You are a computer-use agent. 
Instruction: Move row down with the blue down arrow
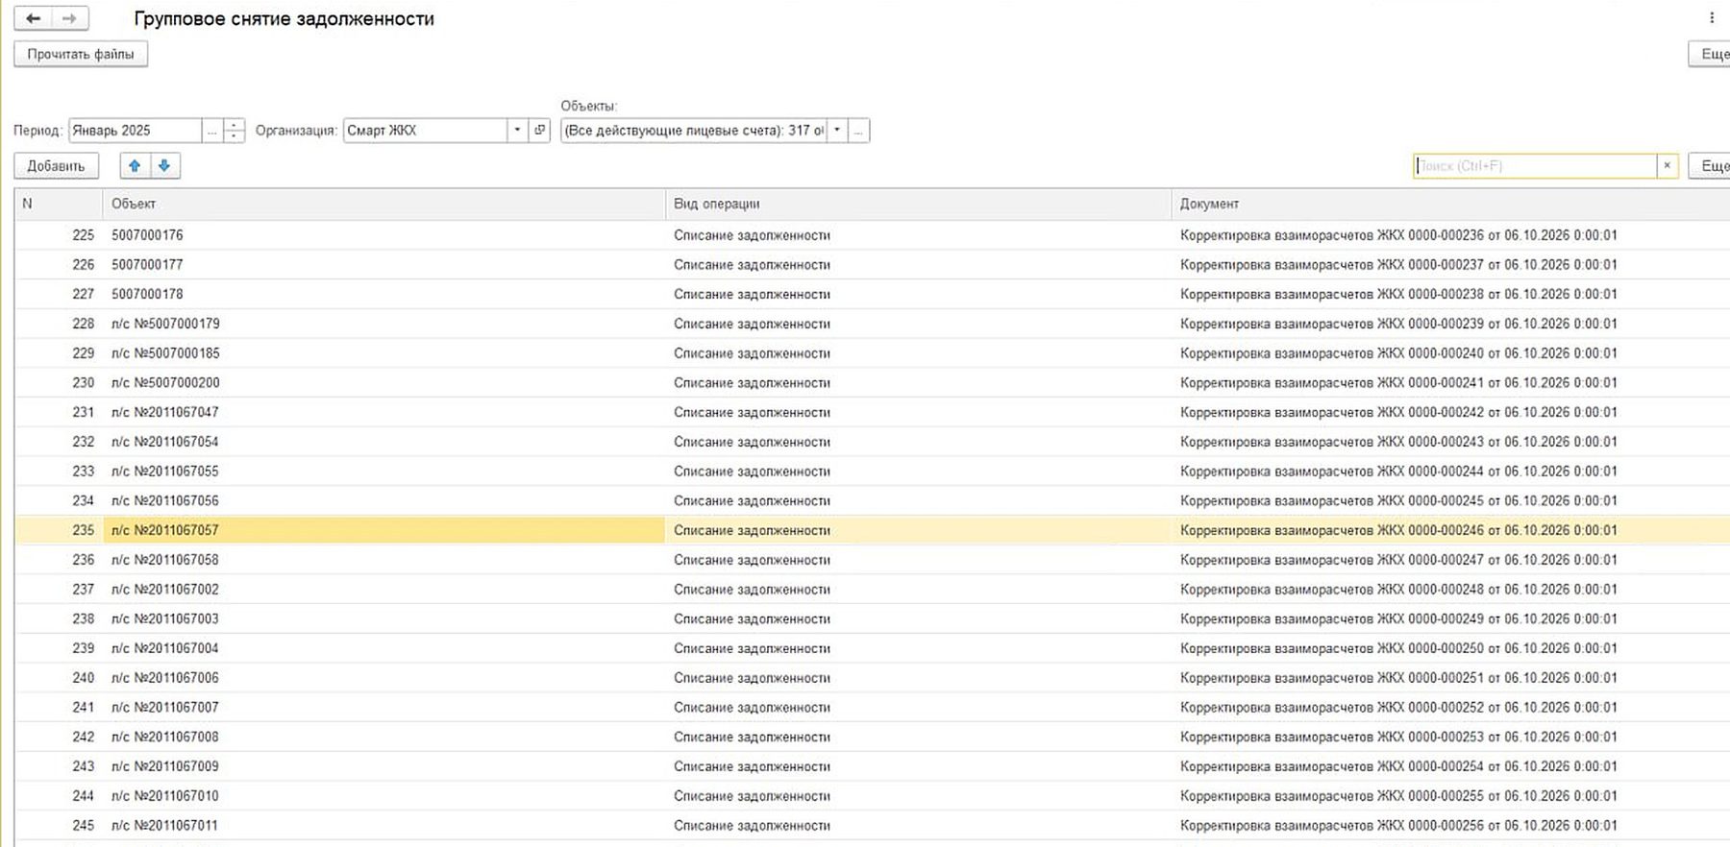164,166
